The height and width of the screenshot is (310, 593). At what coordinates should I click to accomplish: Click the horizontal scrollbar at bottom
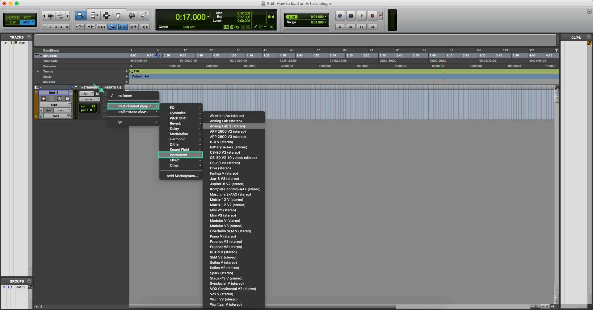263,307
